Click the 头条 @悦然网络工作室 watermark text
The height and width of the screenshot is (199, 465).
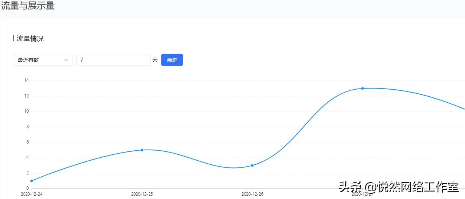(x=398, y=187)
